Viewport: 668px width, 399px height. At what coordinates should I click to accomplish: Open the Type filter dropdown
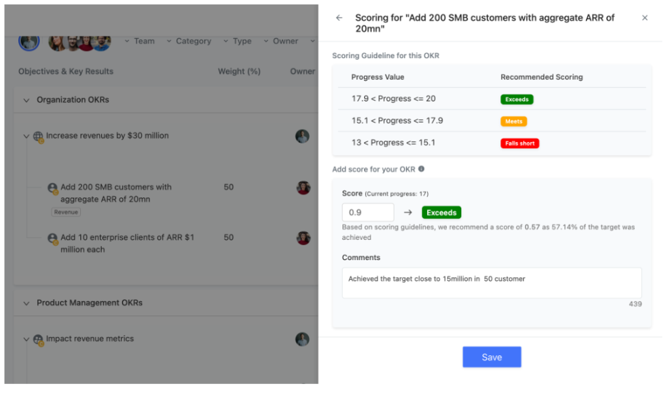point(237,41)
